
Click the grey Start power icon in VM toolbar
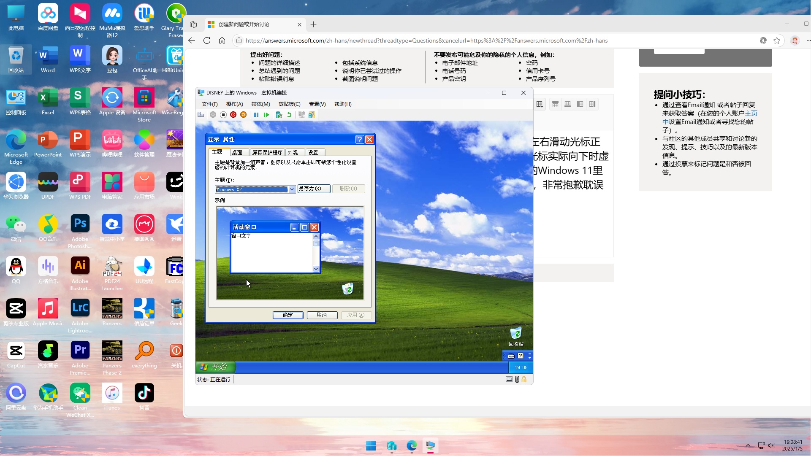(x=213, y=115)
